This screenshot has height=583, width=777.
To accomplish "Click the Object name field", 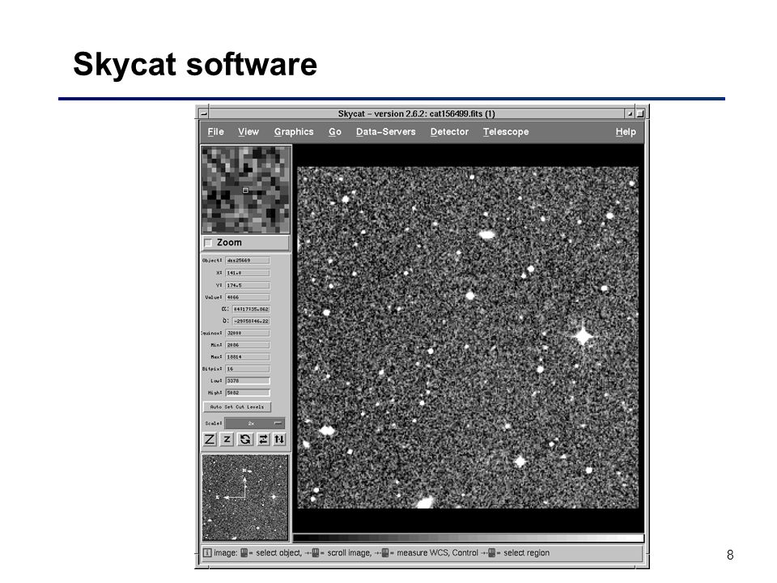I will point(248,260).
